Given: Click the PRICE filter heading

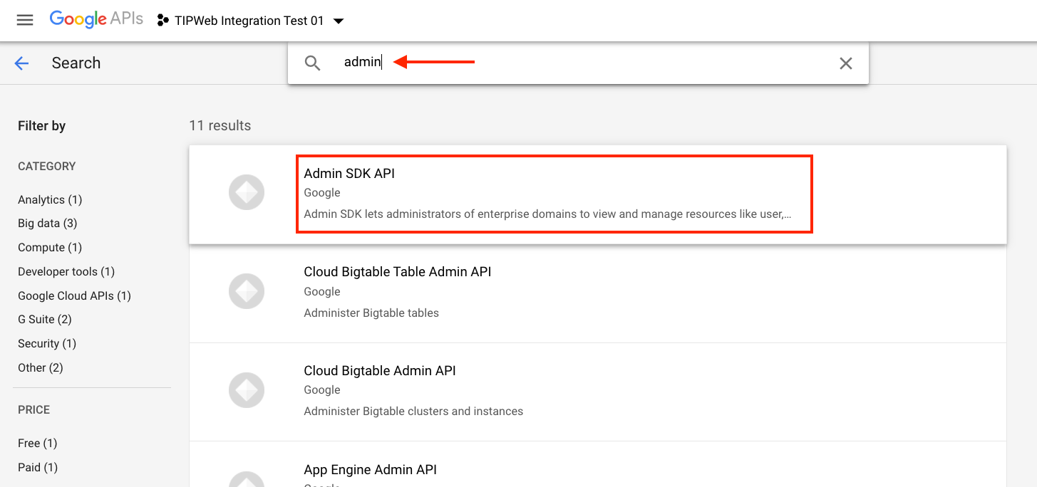Looking at the screenshot, I should (34, 409).
